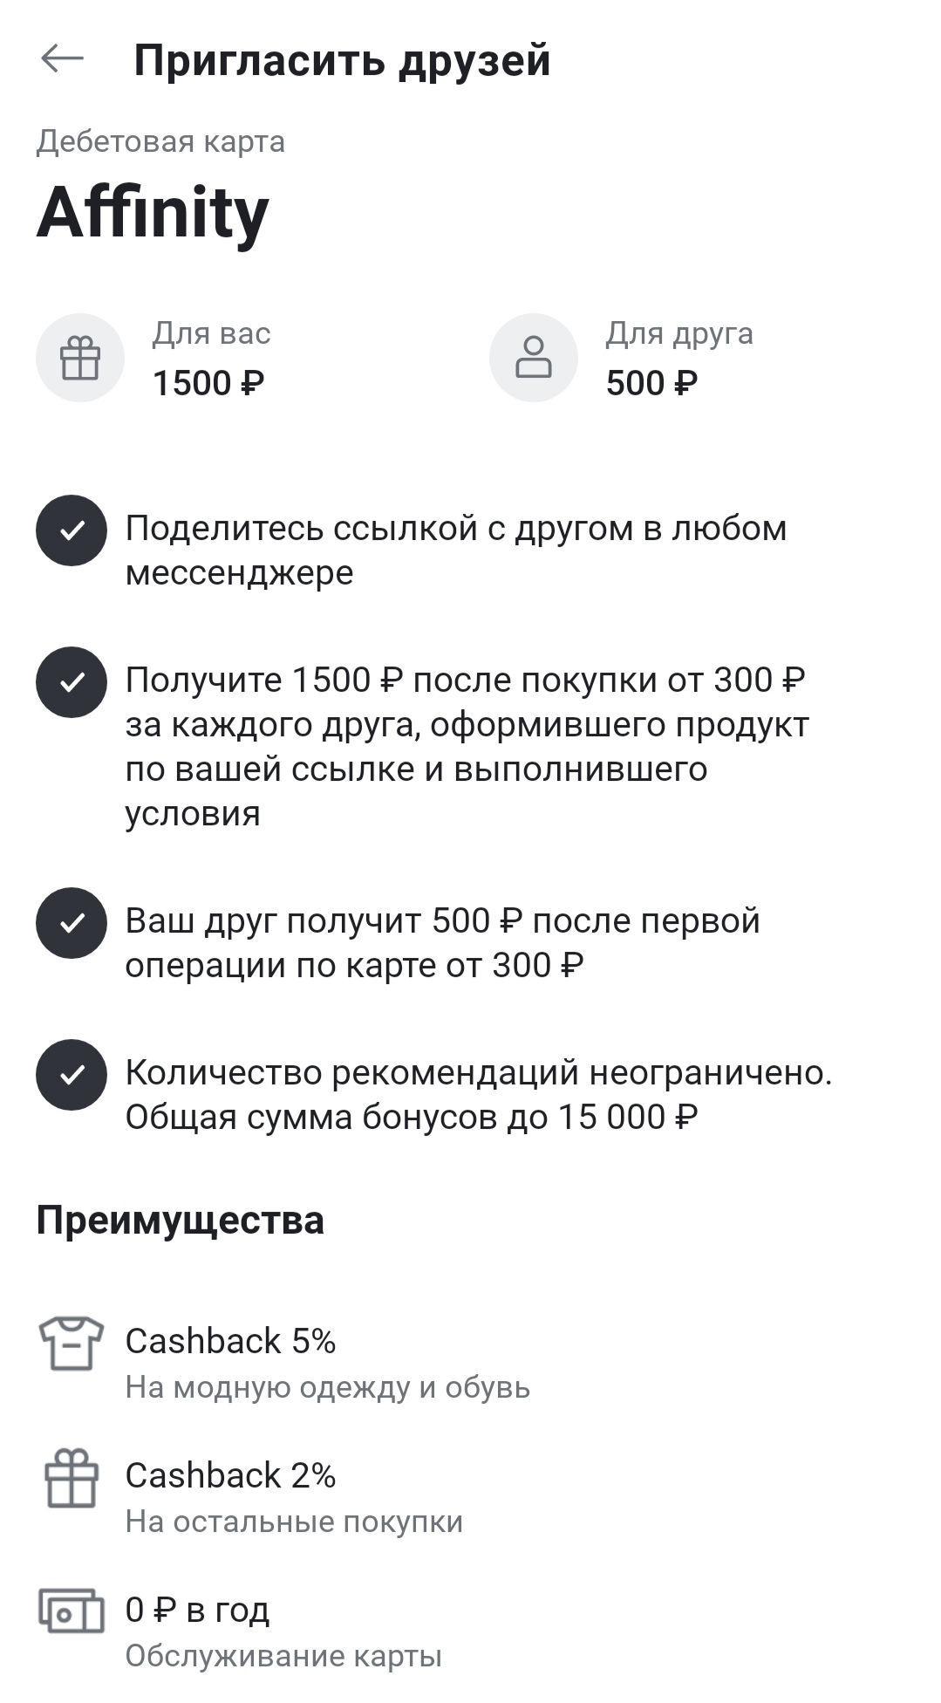Tap the 'Affinity' card name heading
This screenshot has width=941, height=1703.
(x=153, y=212)
